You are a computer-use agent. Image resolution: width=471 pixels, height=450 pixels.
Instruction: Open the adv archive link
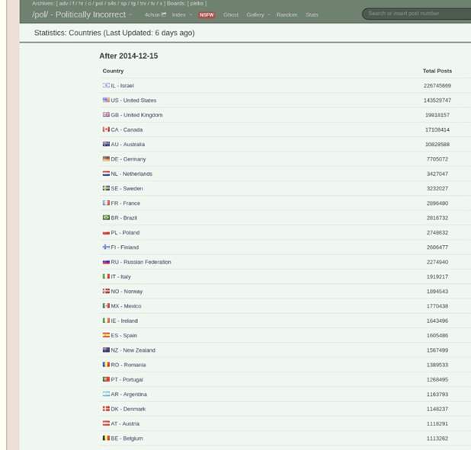tap(63, 4)
